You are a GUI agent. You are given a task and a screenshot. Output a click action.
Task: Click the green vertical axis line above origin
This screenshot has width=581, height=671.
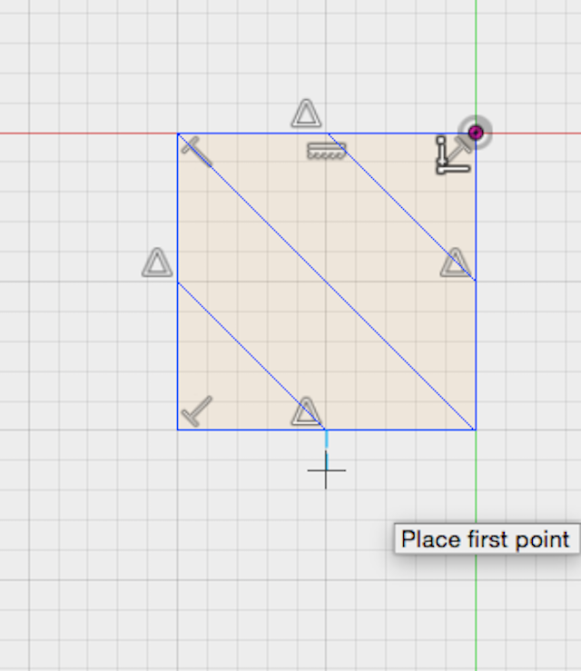click(476, 58)
